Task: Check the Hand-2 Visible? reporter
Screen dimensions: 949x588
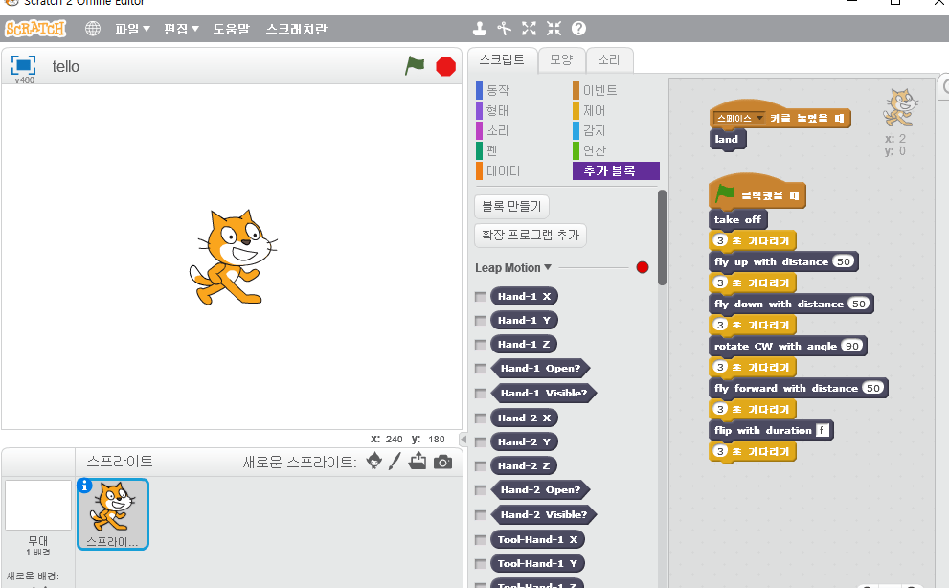Action: tap(479, 514)
